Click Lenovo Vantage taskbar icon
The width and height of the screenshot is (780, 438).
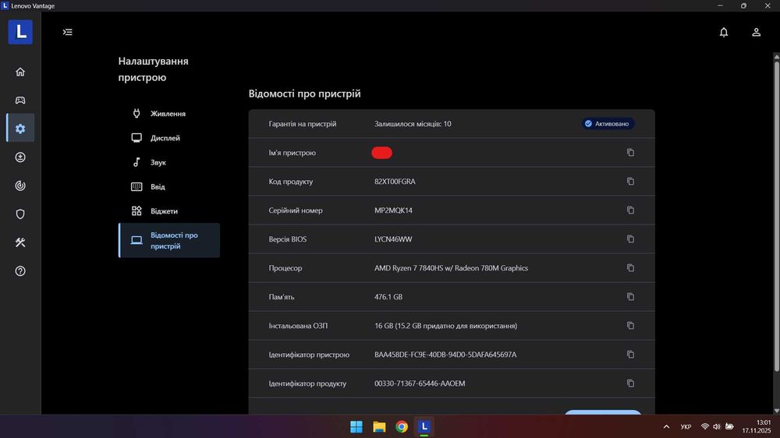click(424, 426)
